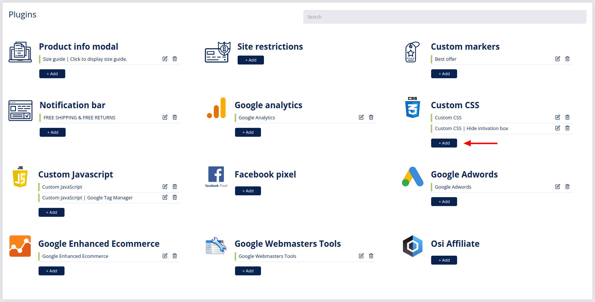Click the 'Facebook pixel' heading
The width and height of the screenshot is (595, 302).
[x=265, y=174]
